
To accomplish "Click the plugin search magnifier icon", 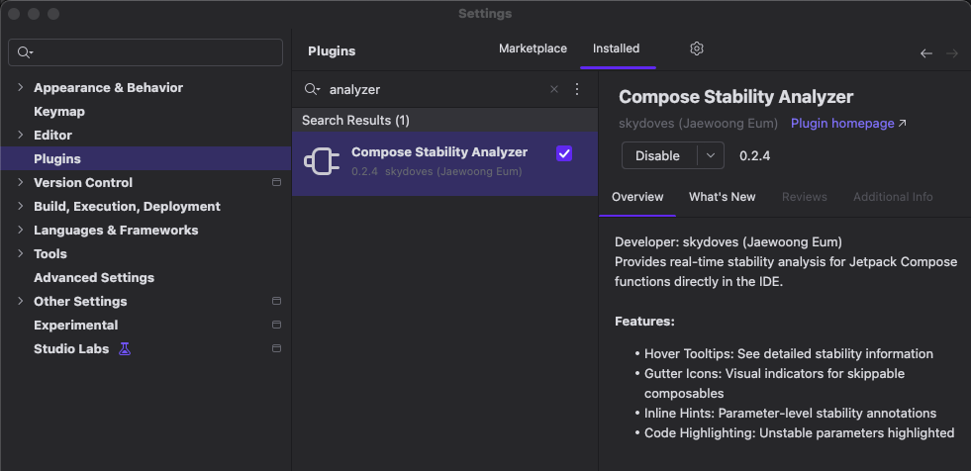I will coord(312,89).
